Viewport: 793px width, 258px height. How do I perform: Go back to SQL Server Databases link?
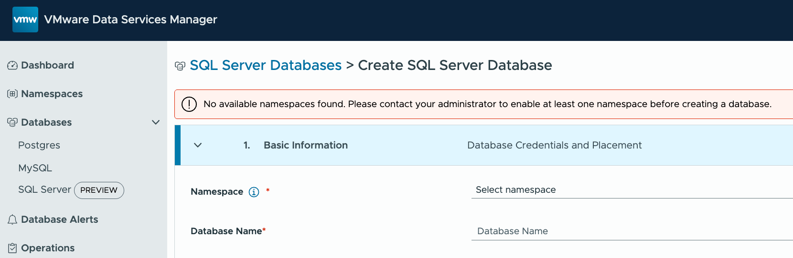[266, 65]
